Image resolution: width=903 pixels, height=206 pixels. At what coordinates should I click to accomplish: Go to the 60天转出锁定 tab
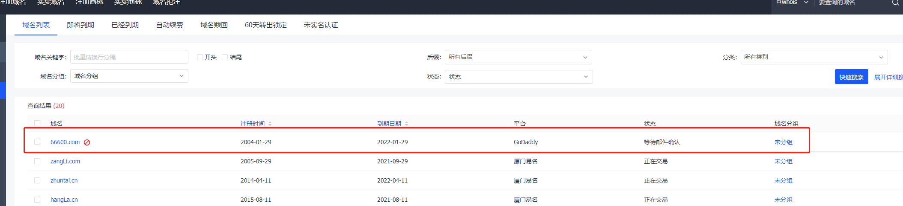(x=265, y=25)
